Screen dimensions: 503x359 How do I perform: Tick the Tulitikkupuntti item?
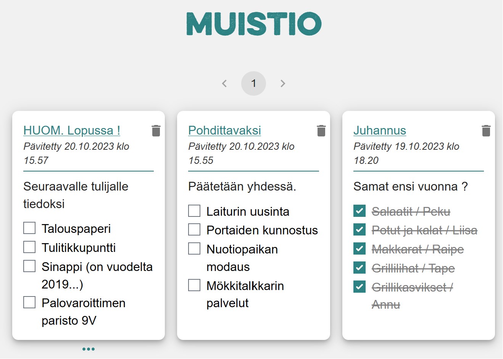tap(29, 247)
